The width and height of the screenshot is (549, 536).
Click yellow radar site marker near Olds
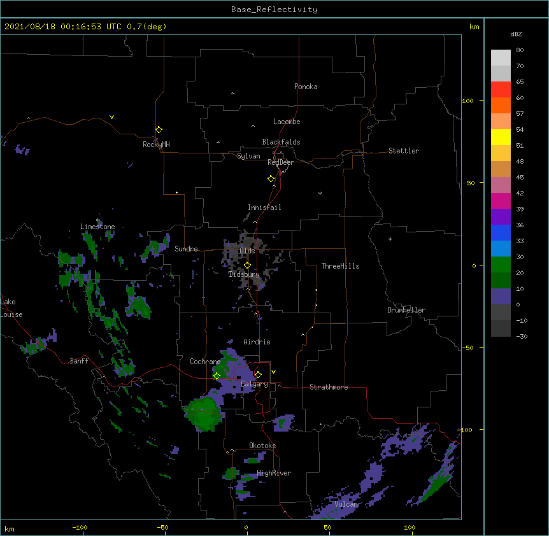pyautogui.click(x=247, y=265)
